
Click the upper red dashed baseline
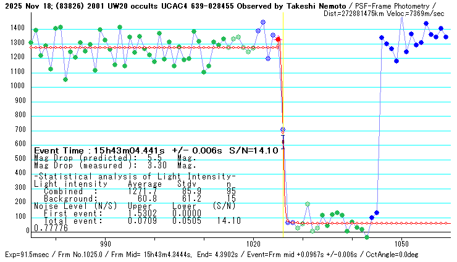pyautogui.click(x=154, y=47)
